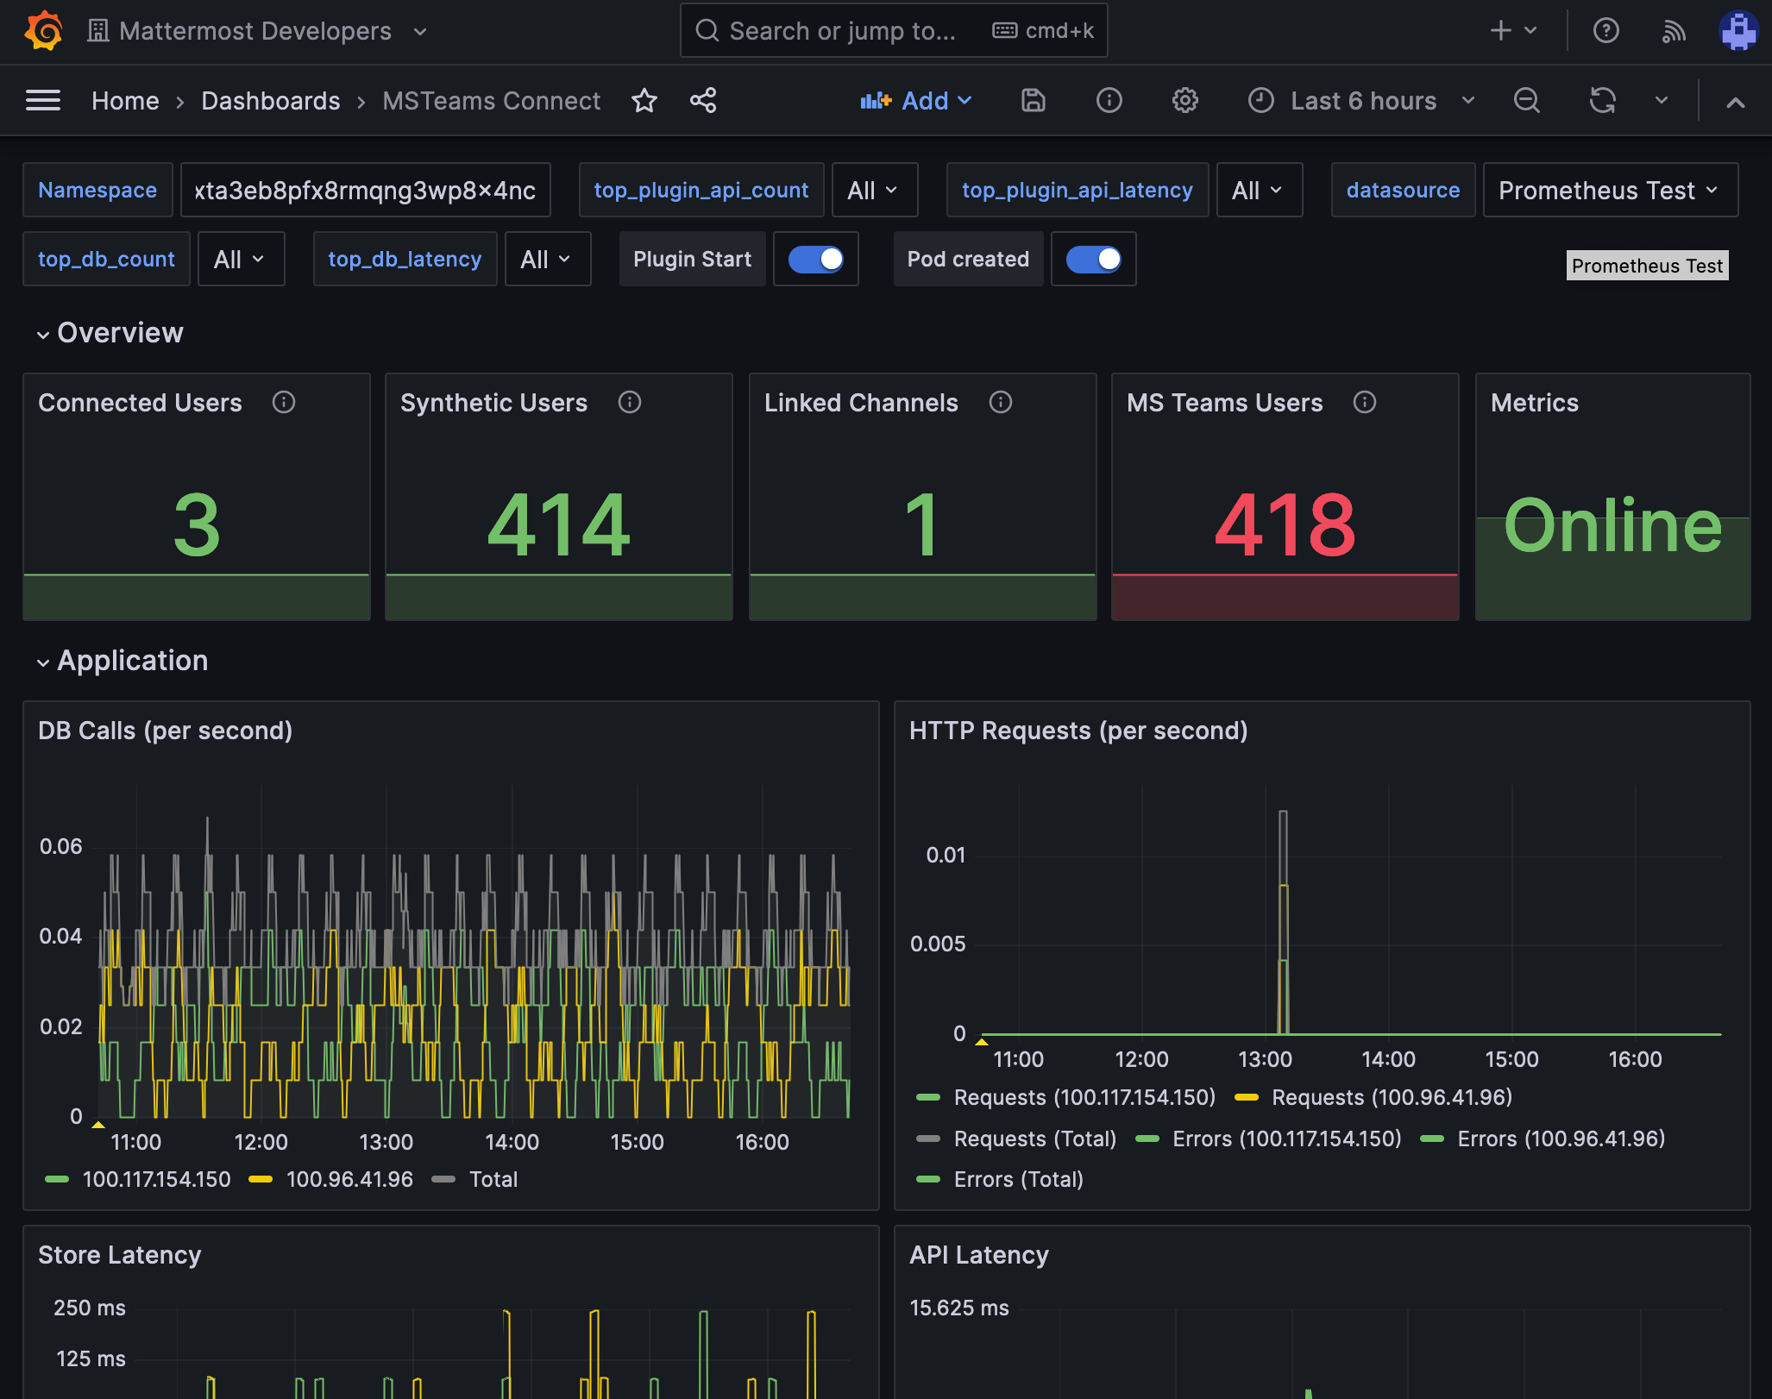Image resolution: width=1772 pixels, height=1399 pixels.
Task: Star the MSTeams Connect dashboard
Action: 644,101
